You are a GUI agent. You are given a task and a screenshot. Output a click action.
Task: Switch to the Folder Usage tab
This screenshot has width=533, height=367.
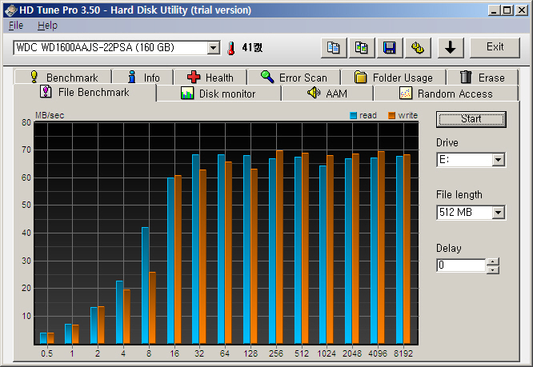(x=394, y=78)
